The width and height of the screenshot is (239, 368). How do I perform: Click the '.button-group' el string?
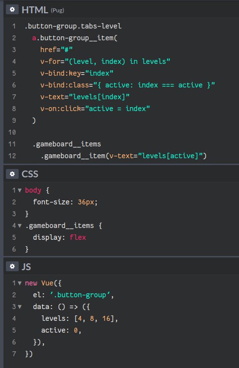point(80,295)
